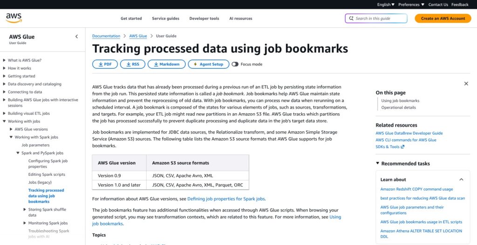477x245 pixels.
Task: Open job bookmarks usage in ETL scripts
Action: (x=421, y=222)
